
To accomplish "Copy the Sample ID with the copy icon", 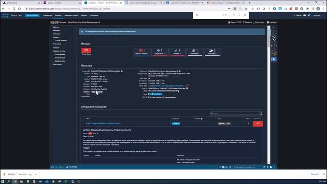I will [x=122, y=71].
